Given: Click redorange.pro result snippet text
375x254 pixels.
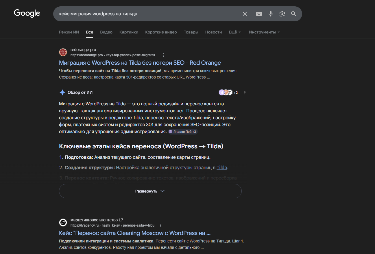Looking at the screenshot, I should pos(148,74).
